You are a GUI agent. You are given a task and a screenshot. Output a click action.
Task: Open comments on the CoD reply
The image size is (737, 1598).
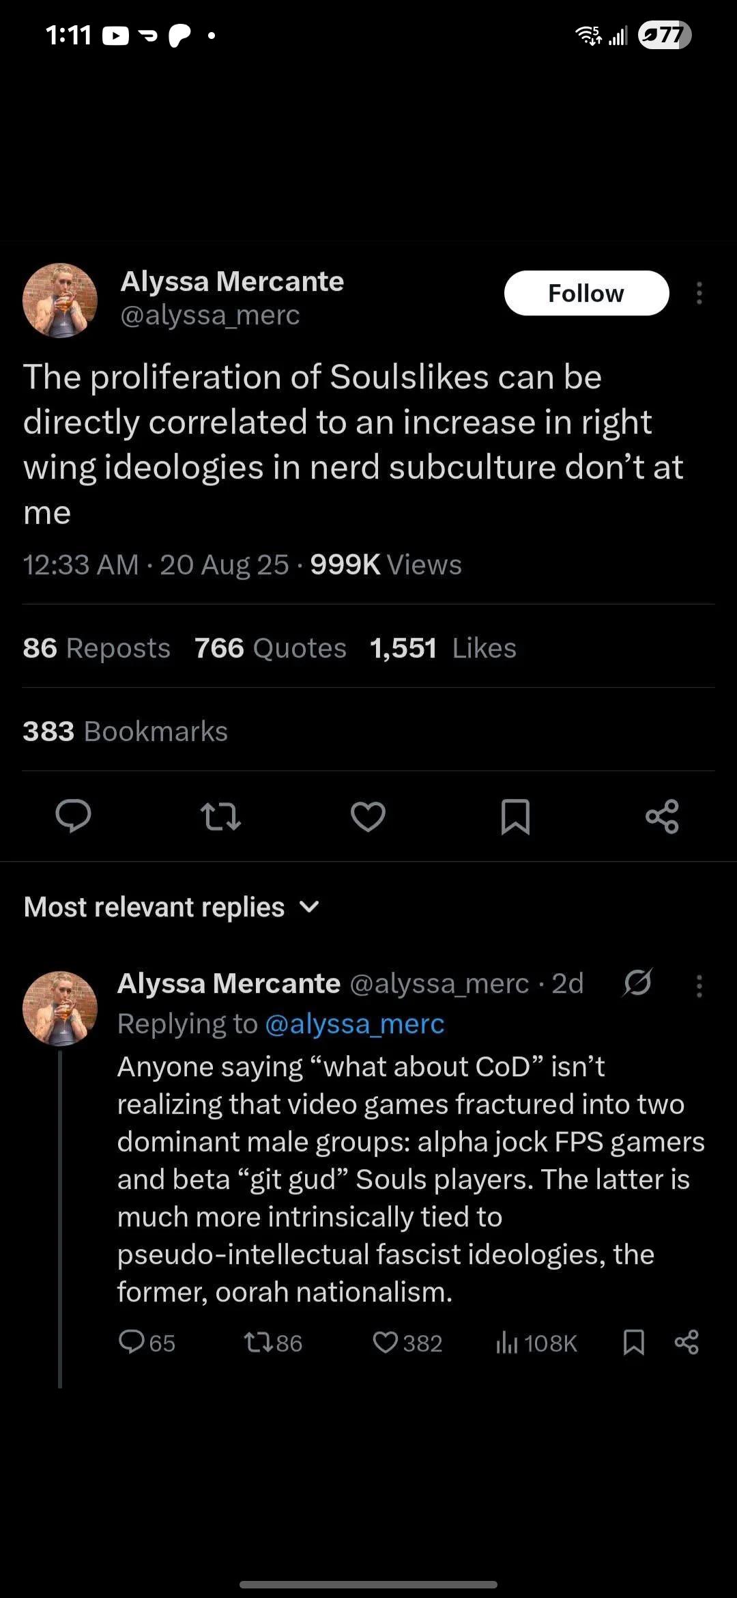click(147, 1343)
